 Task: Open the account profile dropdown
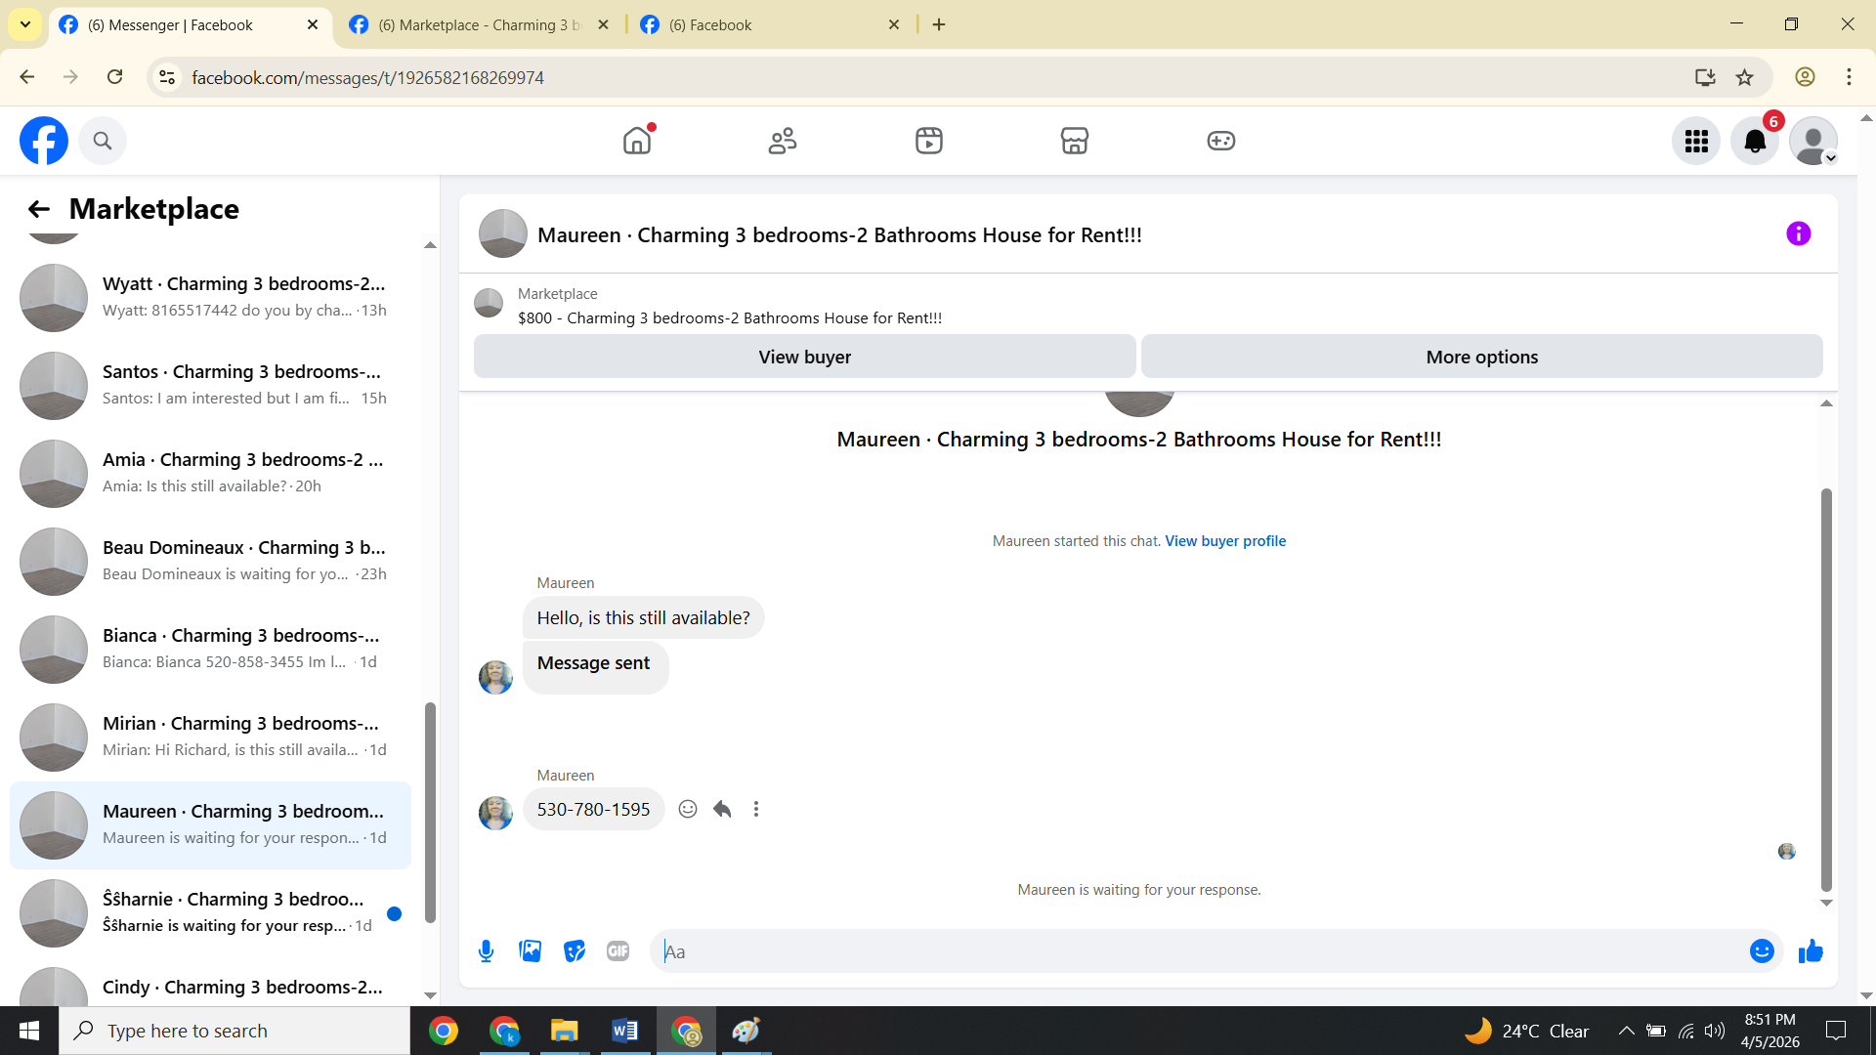pyautogui.click(x=1813, y=142)
